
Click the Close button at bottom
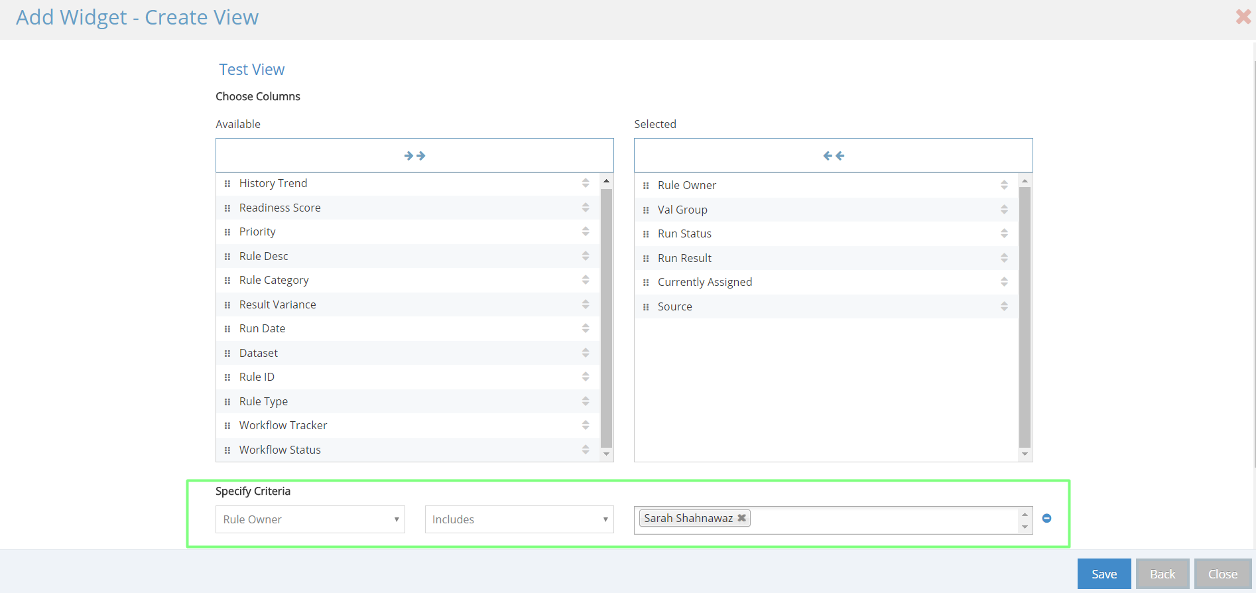1223,574
